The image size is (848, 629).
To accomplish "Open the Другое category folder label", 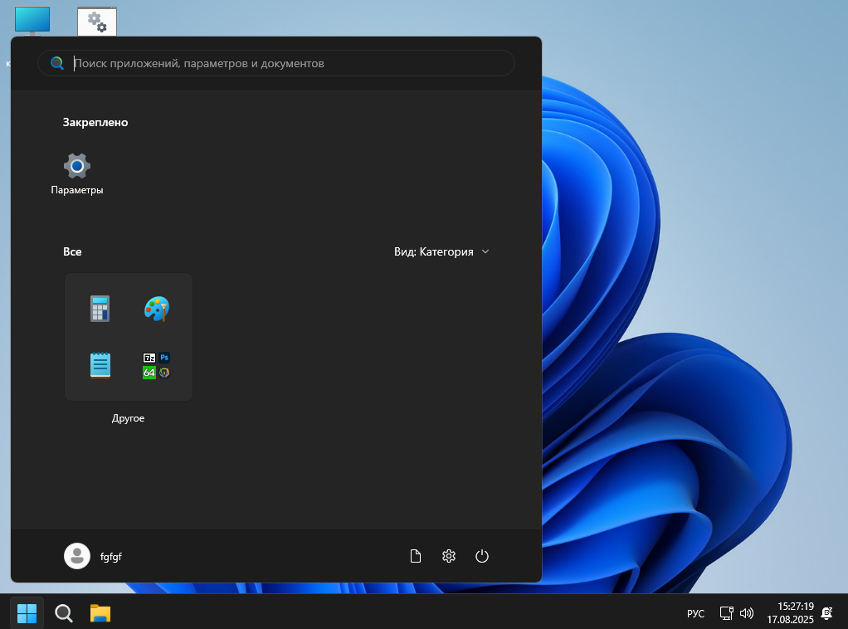I will point(129,418).
